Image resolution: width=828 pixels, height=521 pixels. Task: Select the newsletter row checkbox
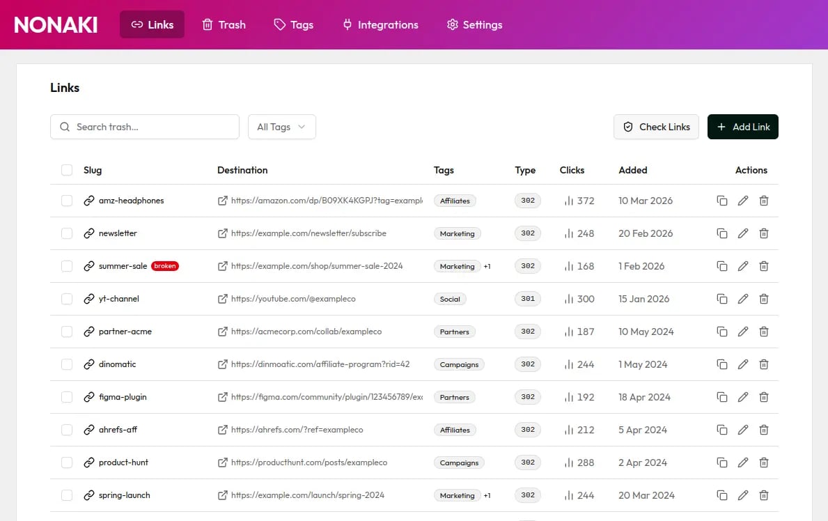tap(67, 233)
